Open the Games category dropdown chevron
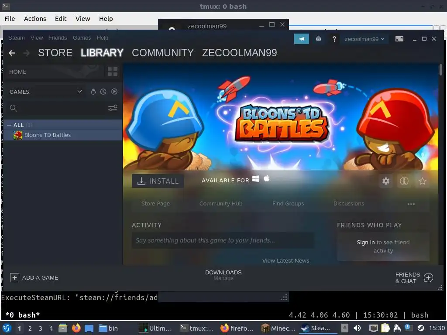Image resolution: width=447 pixels, height=335 pixels. pyautogui.click(x=79, y=92)
